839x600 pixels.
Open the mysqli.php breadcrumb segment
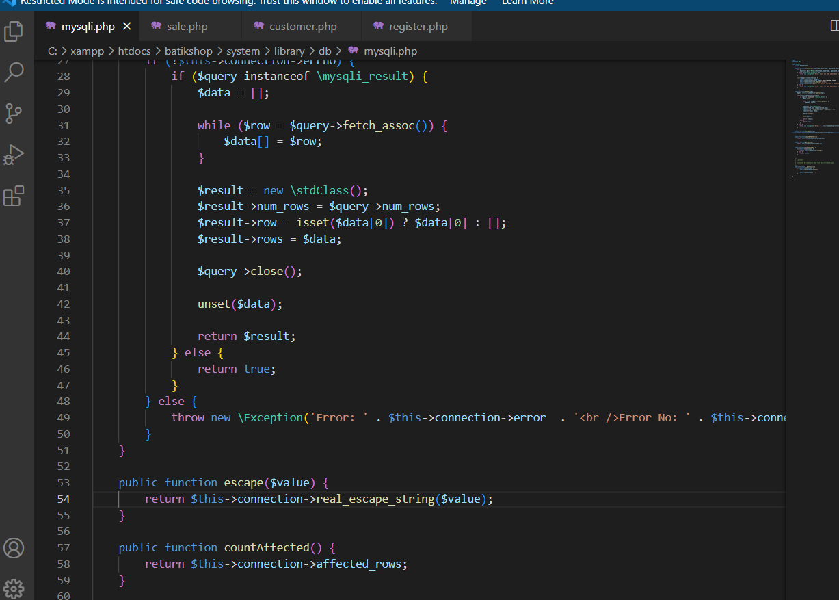[390, 51]
